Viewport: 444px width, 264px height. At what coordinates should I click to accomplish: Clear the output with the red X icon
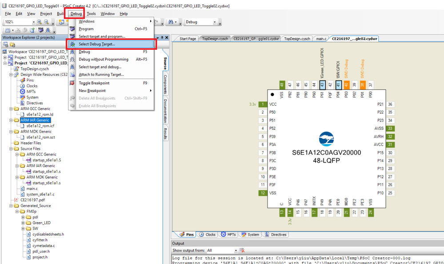[x=243, y=251]
